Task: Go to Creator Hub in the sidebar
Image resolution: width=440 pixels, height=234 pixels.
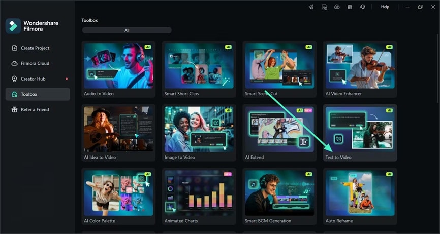Action: pyautogui.click(x=38, y=79)
